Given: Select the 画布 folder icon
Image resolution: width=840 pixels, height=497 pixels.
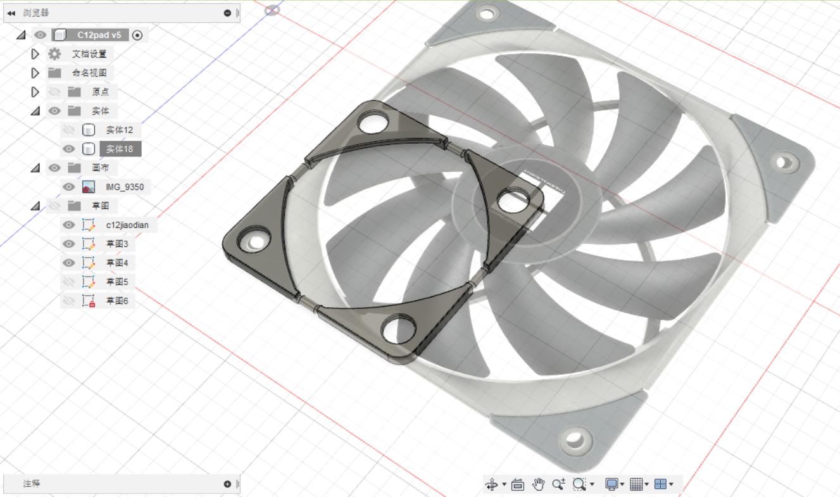Looking at the screenshot, I should [x=75, y=168].
